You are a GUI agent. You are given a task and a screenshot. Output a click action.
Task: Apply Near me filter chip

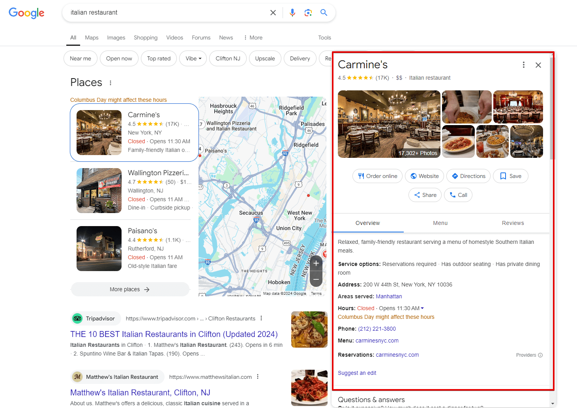81,58
